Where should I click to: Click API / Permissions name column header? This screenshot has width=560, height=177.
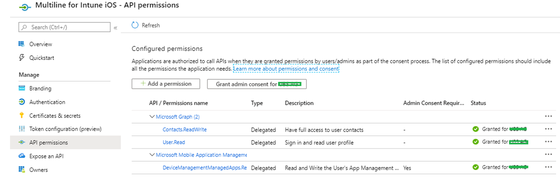tap(178, 103)
